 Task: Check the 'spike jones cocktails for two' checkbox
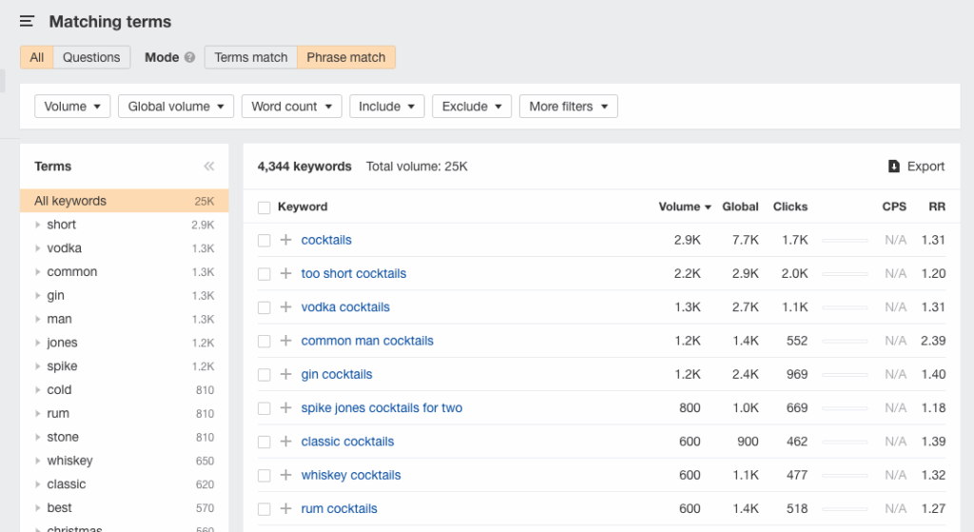click(x=264, y=408)
